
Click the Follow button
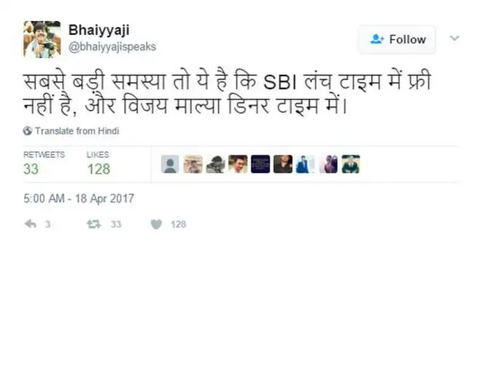tap(397, 39)
